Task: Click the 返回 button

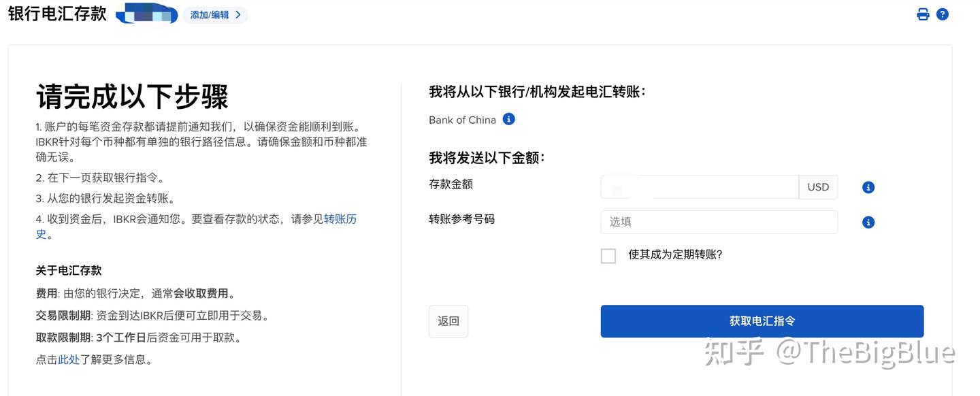Action: click(448, 320)
